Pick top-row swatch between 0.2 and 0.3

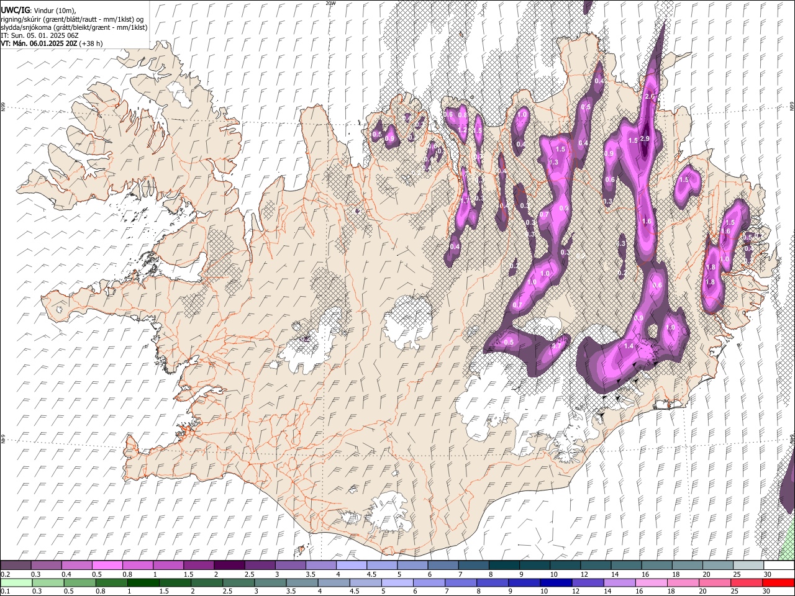pos(16,565)
